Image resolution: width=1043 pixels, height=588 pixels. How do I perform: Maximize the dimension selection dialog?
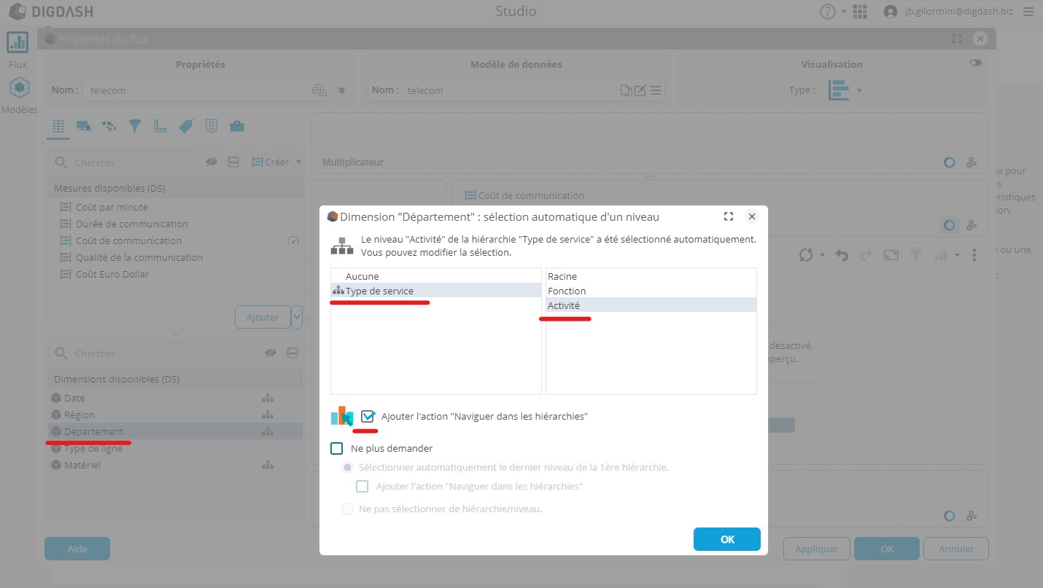point(728,216)
